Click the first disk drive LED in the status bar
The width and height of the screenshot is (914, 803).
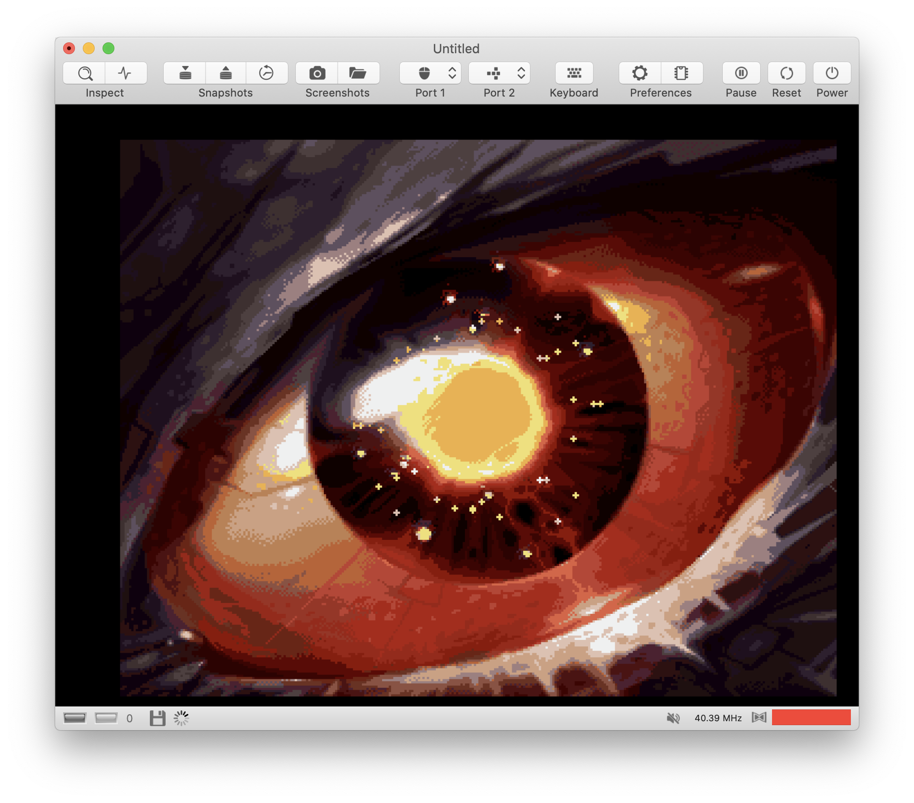pos(75,718)
